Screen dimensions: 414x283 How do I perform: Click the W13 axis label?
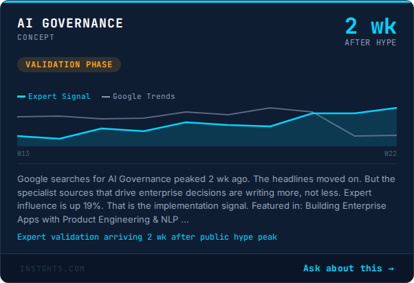(x=23, y=153)
